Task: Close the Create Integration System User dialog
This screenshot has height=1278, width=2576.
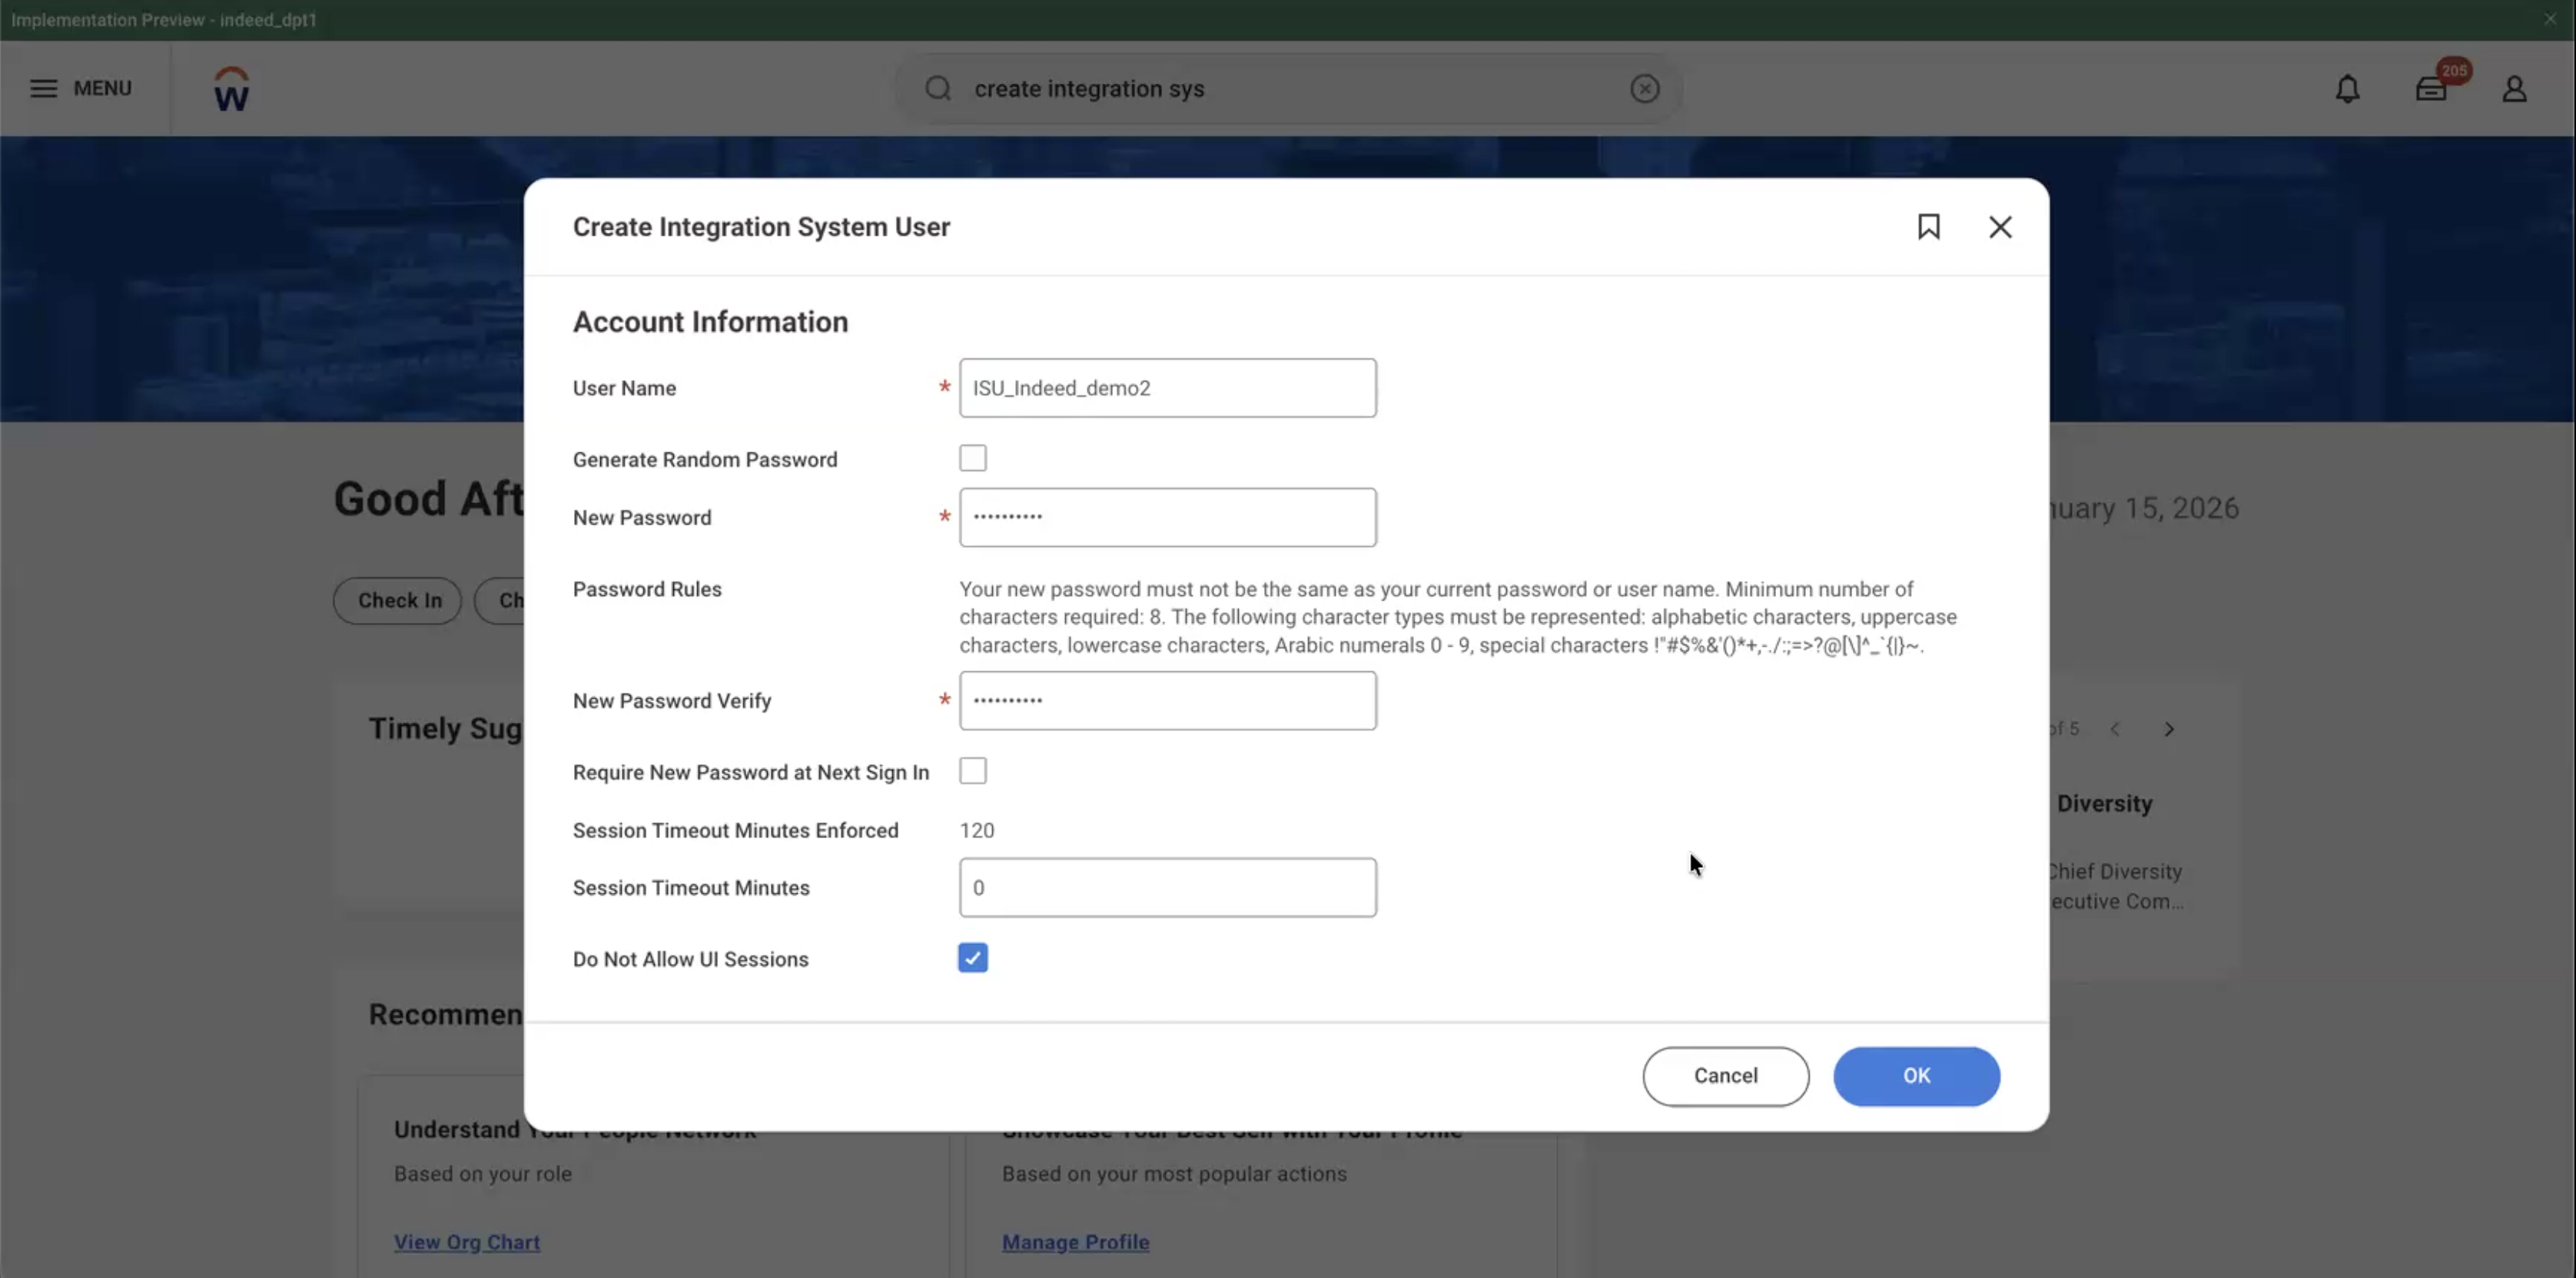Action: point(2000,227)
